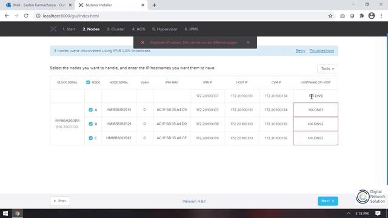Click the Nutanix X logo in header

[x=53, y=29]
